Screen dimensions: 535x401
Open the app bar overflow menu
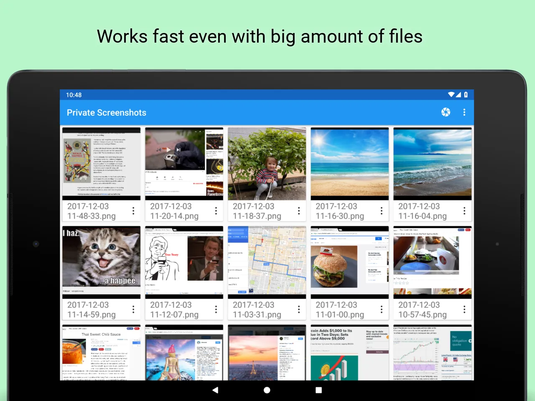(464, 112)
